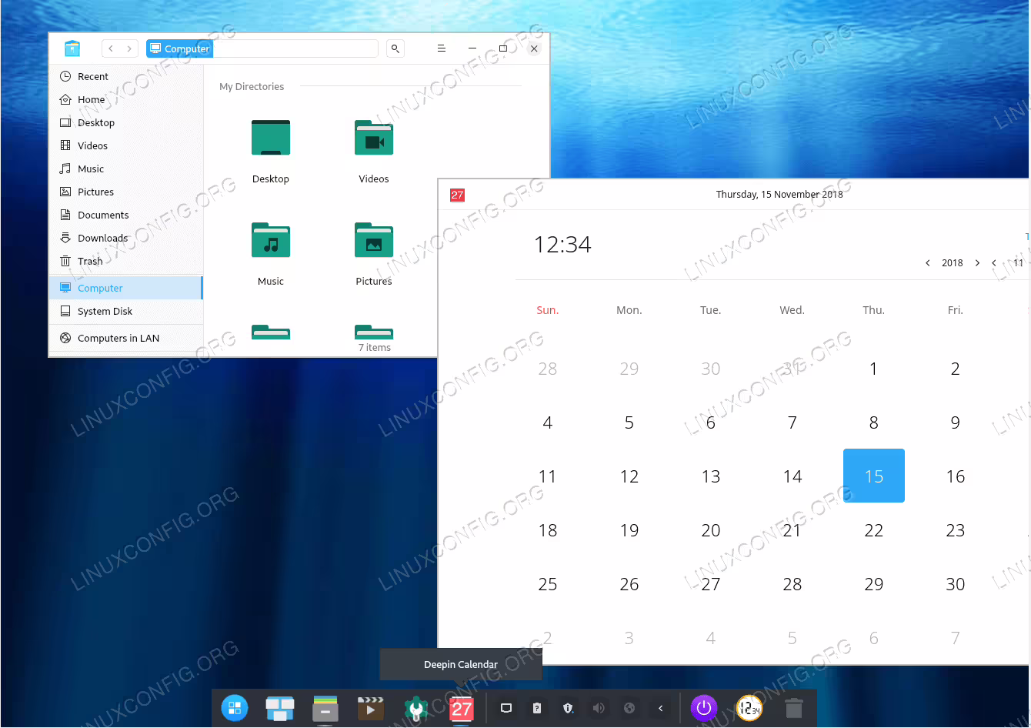Click the 12:34 time in calendar window
Image resolution: width=1031 pixels, height=728 pixels.
pos(562,245)
